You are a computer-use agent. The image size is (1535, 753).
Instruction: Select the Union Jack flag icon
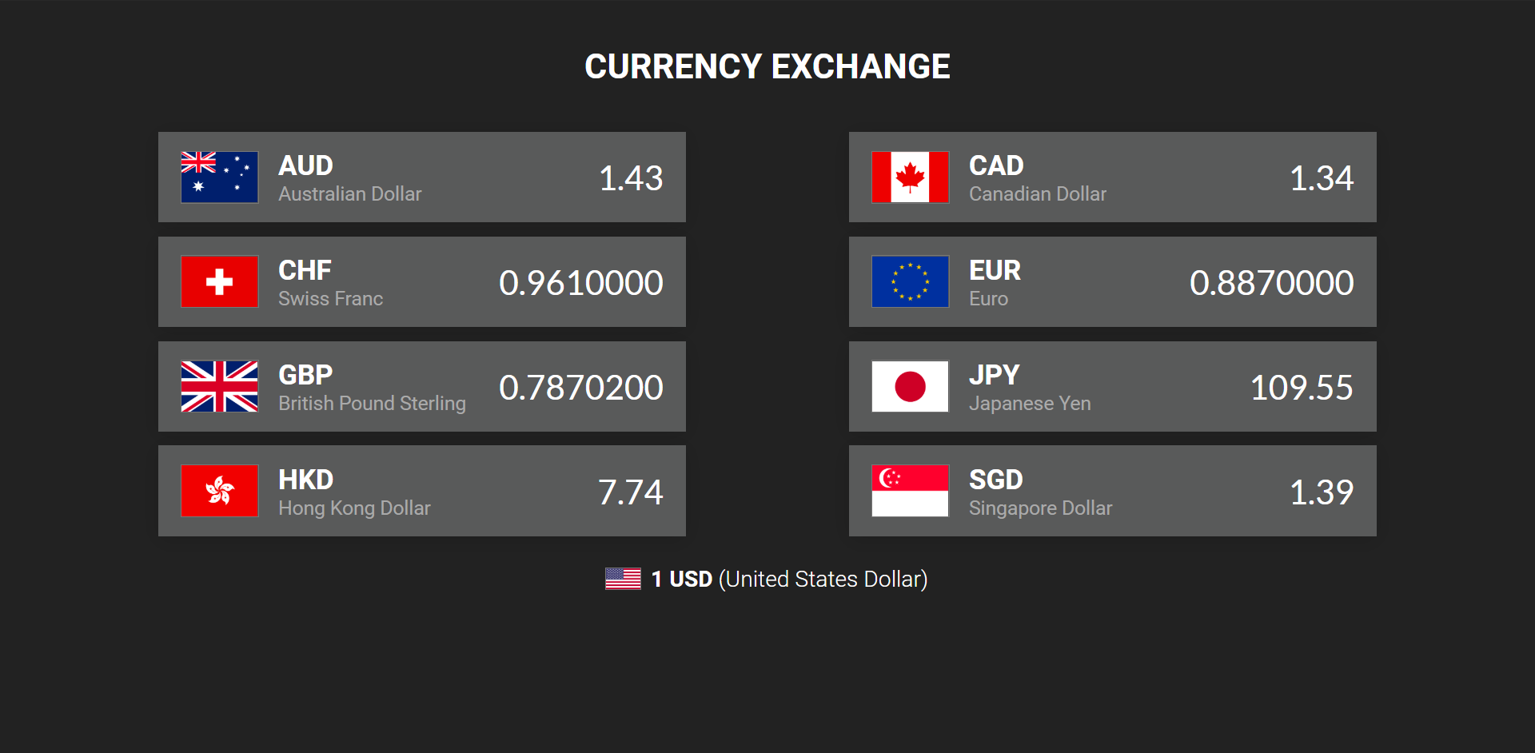(x=219, y=387)
